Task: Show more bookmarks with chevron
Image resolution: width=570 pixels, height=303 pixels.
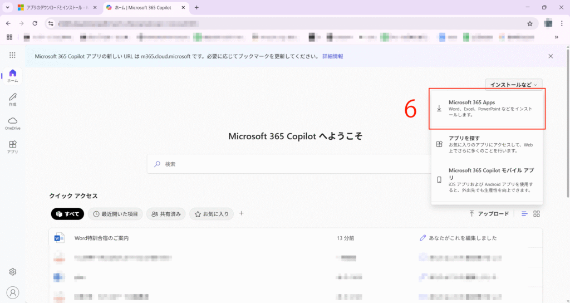Action: point(556,37)
